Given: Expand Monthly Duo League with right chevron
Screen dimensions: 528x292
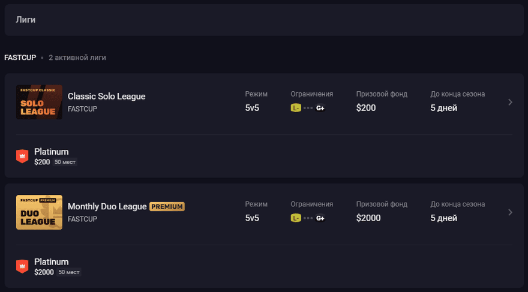Looking at the screenshot, I should [x=510, y=212].
